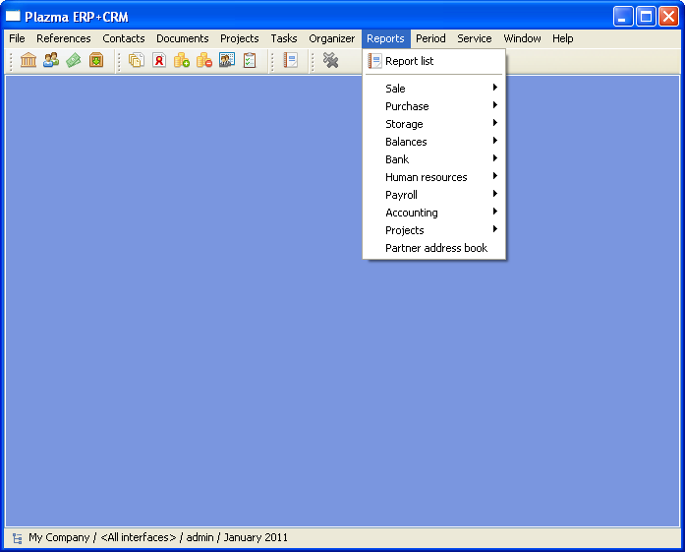Screen dimensions: 685x552
Task: Click the bank building toolbar icon
Action: [29, 61]
